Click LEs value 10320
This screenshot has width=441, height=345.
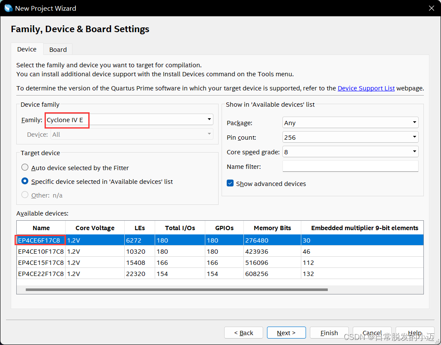click(135, 252)
